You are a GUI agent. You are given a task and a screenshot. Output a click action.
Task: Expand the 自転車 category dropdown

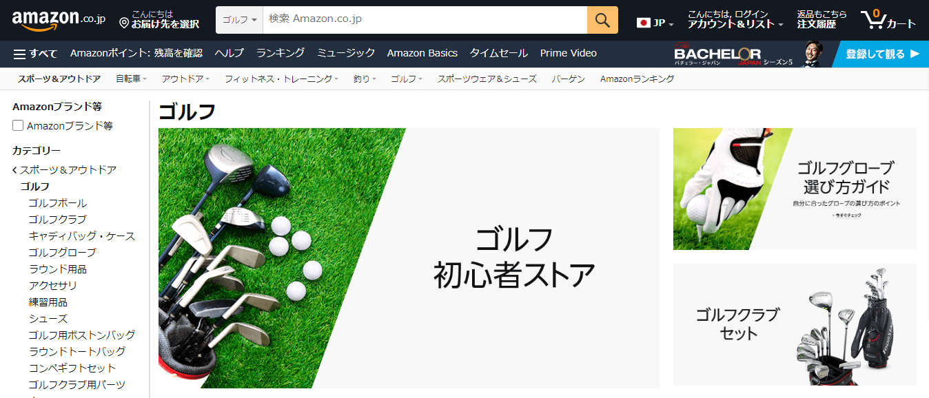pos(131,79)
